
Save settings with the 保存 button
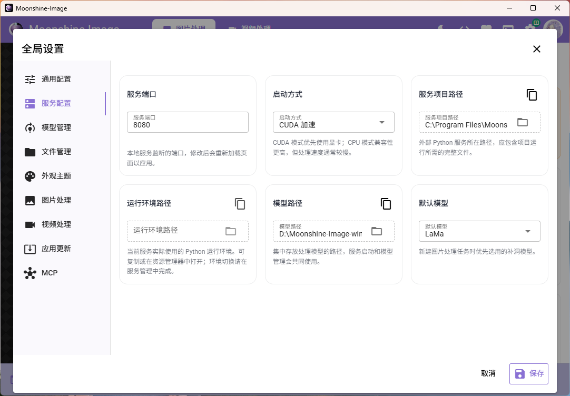pyautogui.click(x=529, y=374)
